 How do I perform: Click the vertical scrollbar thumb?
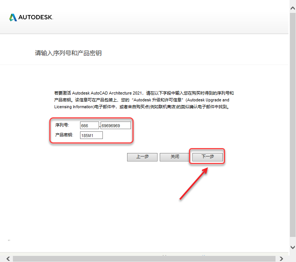point(293,125)
